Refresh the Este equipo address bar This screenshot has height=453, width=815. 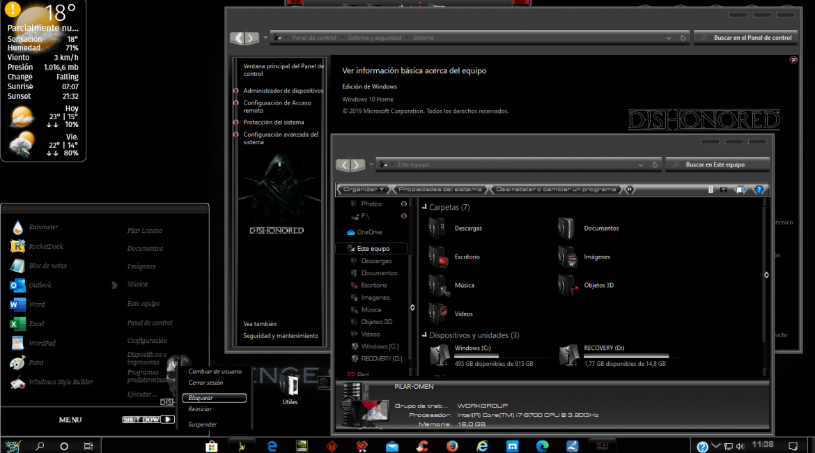655,165
